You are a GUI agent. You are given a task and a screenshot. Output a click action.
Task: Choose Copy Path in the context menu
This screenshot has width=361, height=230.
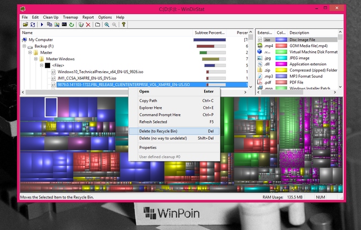[x=174, y=101]
